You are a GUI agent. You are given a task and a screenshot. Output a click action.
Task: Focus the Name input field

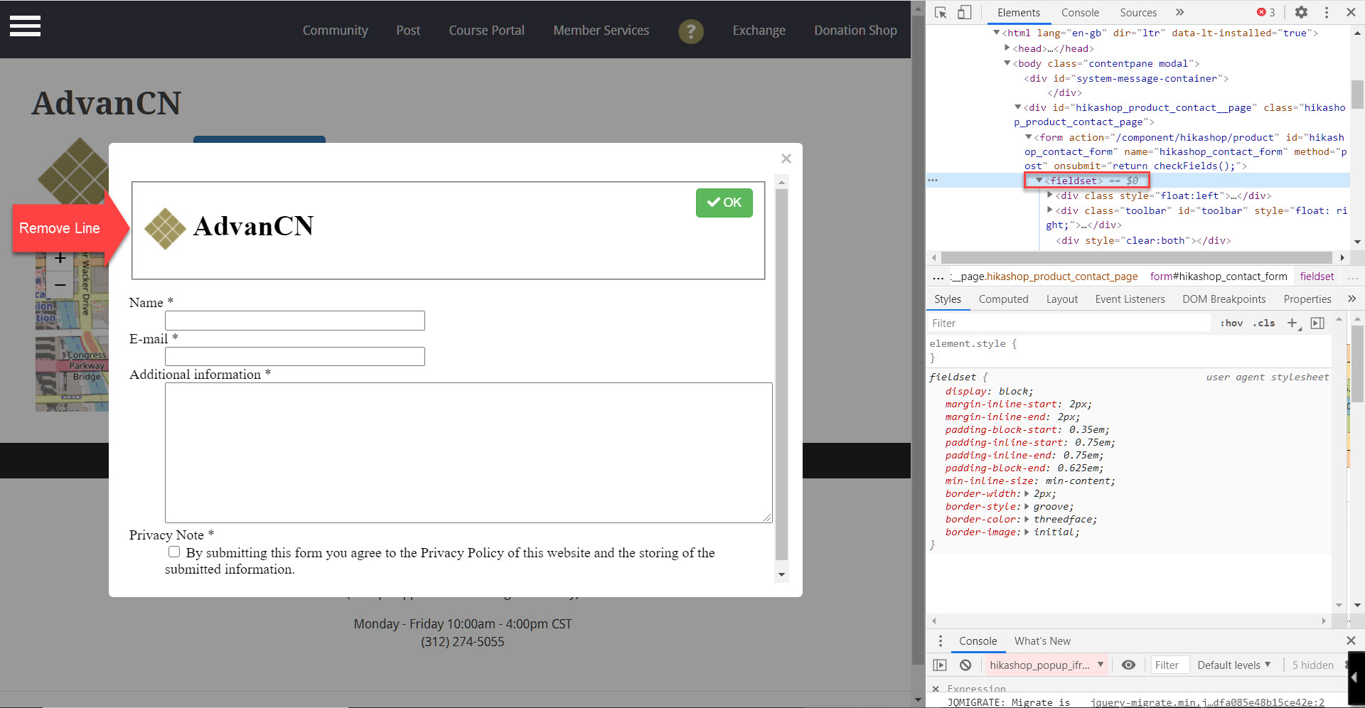tap(295, 321)
